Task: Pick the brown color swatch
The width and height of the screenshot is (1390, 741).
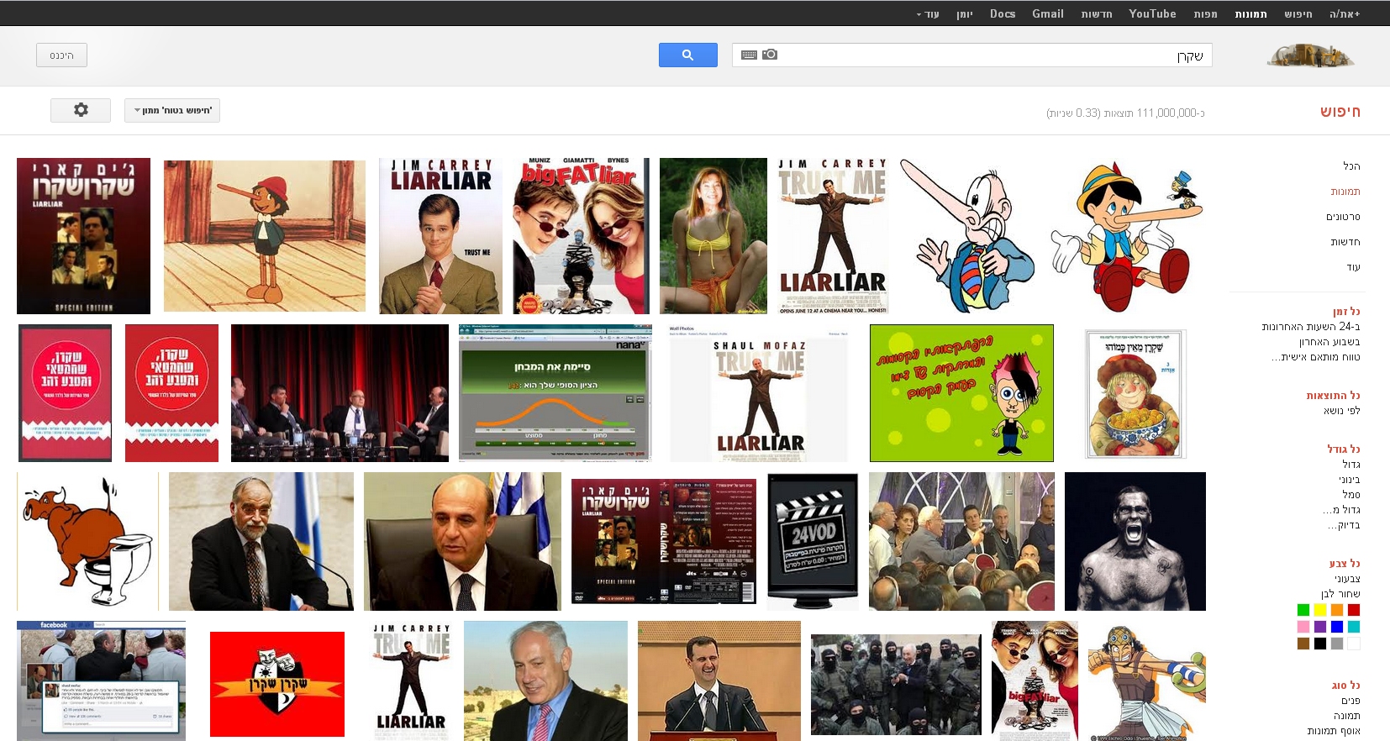Action: pos(1303,644)
